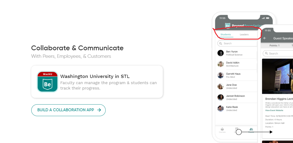The height and width of the screenshot is (143, 293).
Task: Open the View Event Website link
Action: click(x=274, y=110)
